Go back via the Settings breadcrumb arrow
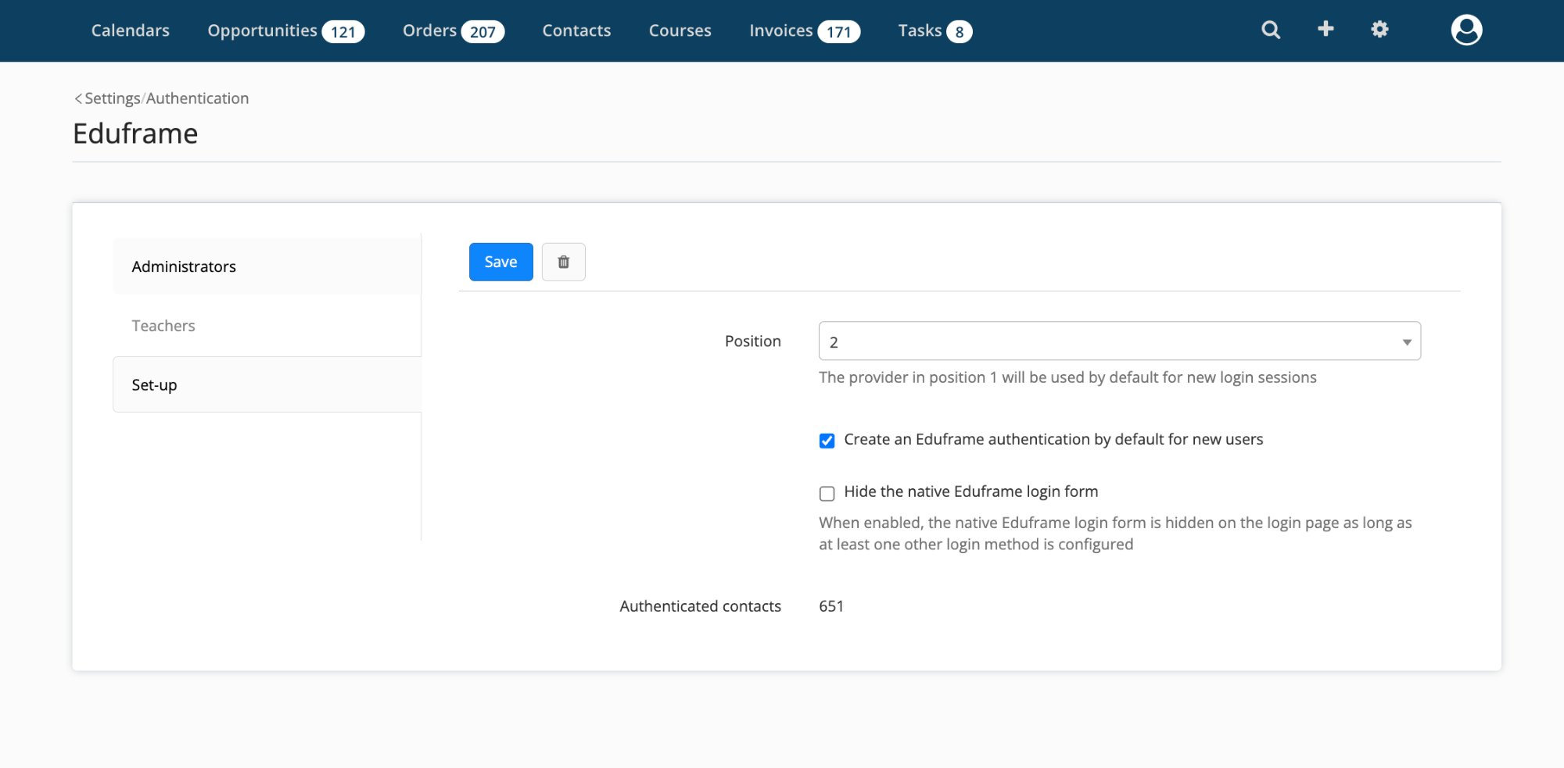This screenshot has width=1564, height=768. pos(78,98)
